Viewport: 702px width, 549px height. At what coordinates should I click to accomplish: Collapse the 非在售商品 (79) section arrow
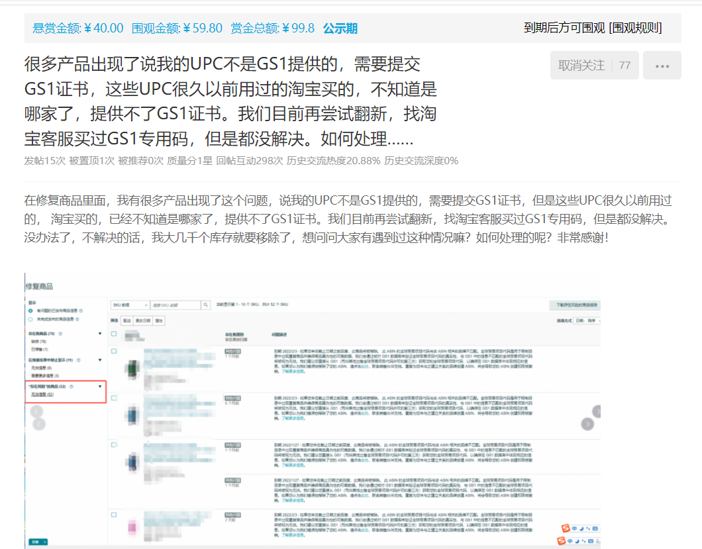point(100,334)
